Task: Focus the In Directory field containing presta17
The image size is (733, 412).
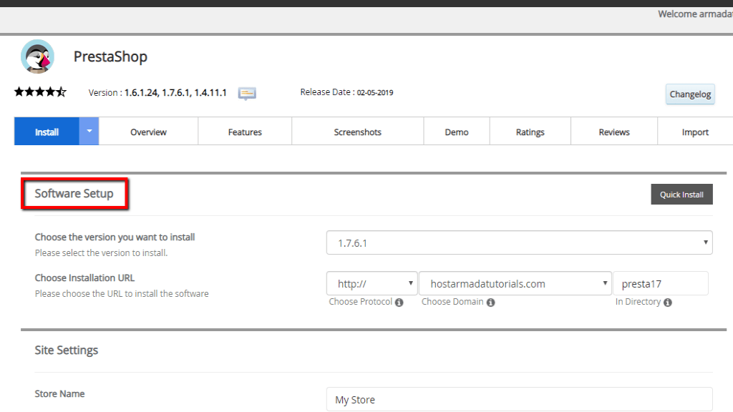Action: point(661,283)
